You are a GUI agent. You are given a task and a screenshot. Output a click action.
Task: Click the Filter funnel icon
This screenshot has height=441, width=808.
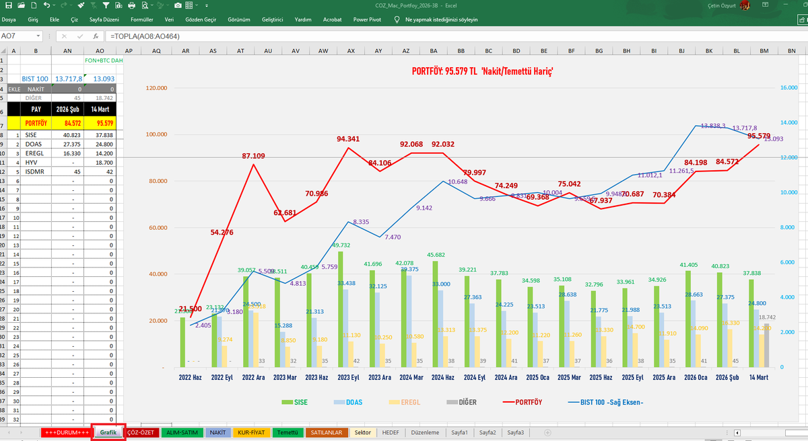pos(106,5)
